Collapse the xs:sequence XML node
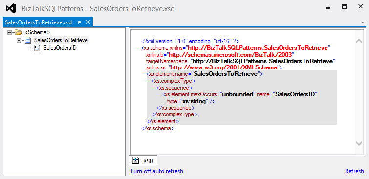This screenshot has height=179, width=369. coord(153,88)
